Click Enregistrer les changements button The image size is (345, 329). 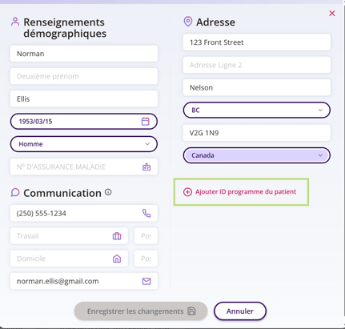[141, 311]
